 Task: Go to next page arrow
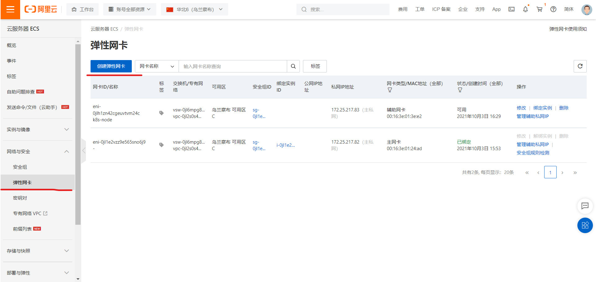coord(562,173)
